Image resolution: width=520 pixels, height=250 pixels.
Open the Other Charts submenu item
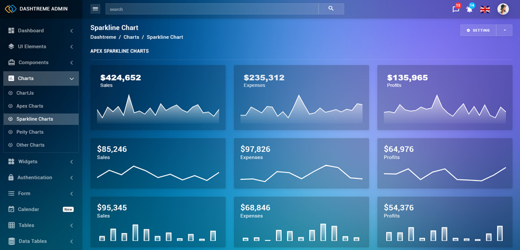coord(41,145)
